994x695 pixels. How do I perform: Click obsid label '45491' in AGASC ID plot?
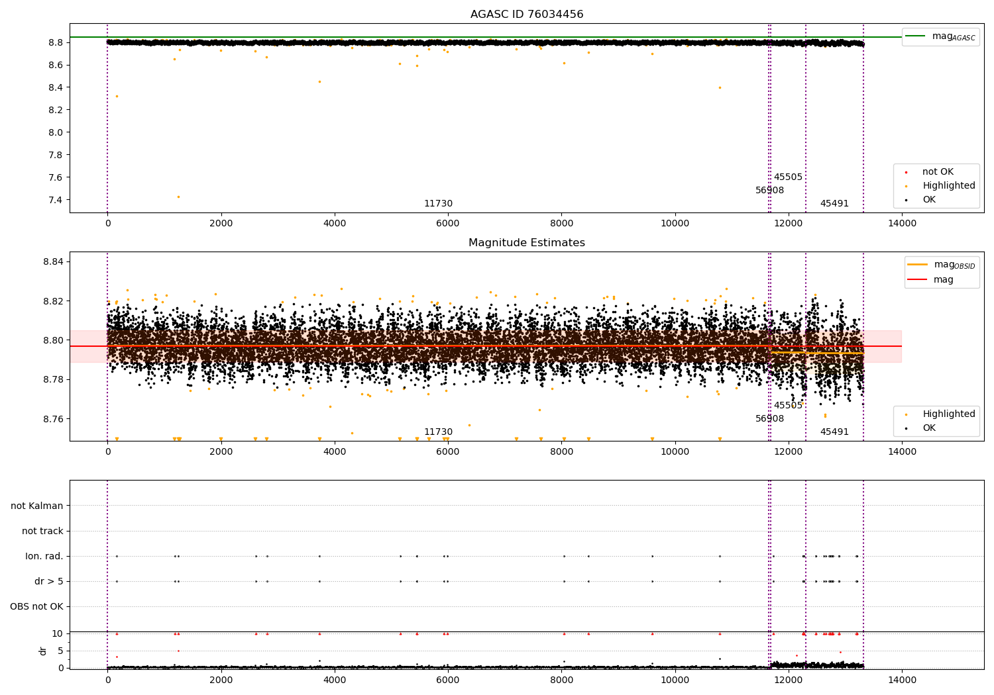coord(834,204)
